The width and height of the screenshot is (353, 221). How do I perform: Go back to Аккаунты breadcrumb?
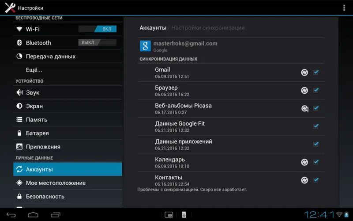tap(153, 28)
